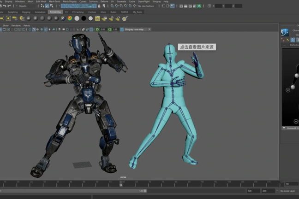Toggle the highlighted render view toolbar button
Viewport: 299px width, 199px height.
(x=173, y=6)
